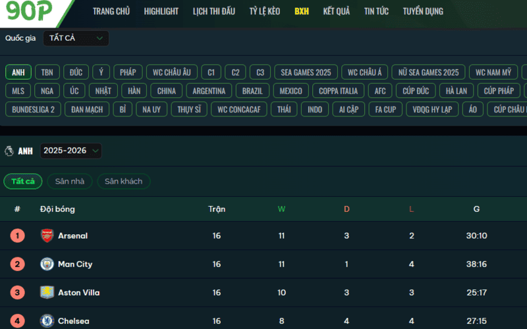
Task: Pick the BUNDESLIGA 2 league button
Action: click(33, 109)
